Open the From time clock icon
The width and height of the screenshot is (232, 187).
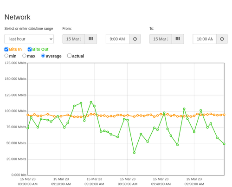[x=135, y=39]
